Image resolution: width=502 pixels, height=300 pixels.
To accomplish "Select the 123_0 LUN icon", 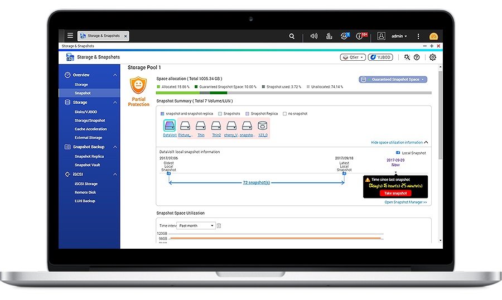I will tap(262, 126).
